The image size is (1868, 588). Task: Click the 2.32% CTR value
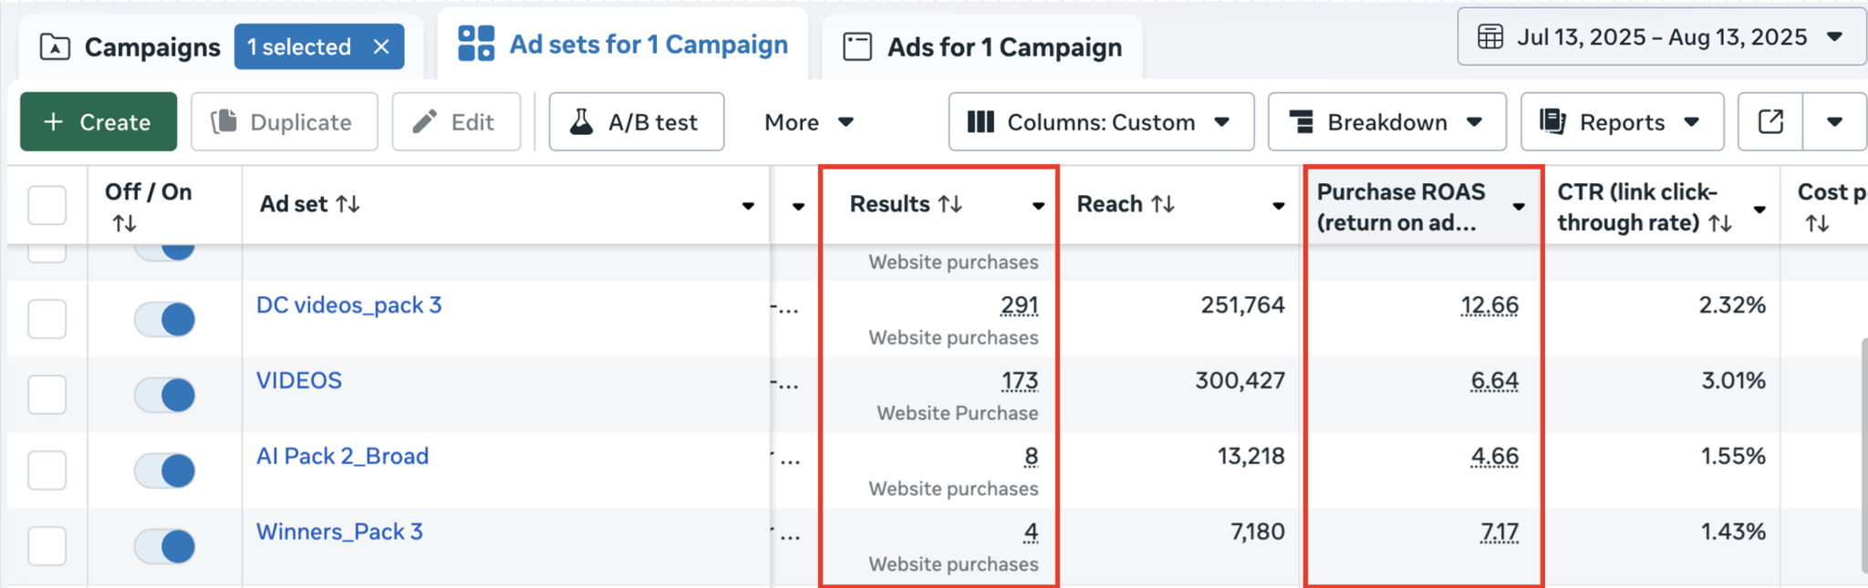[1732, 305]
